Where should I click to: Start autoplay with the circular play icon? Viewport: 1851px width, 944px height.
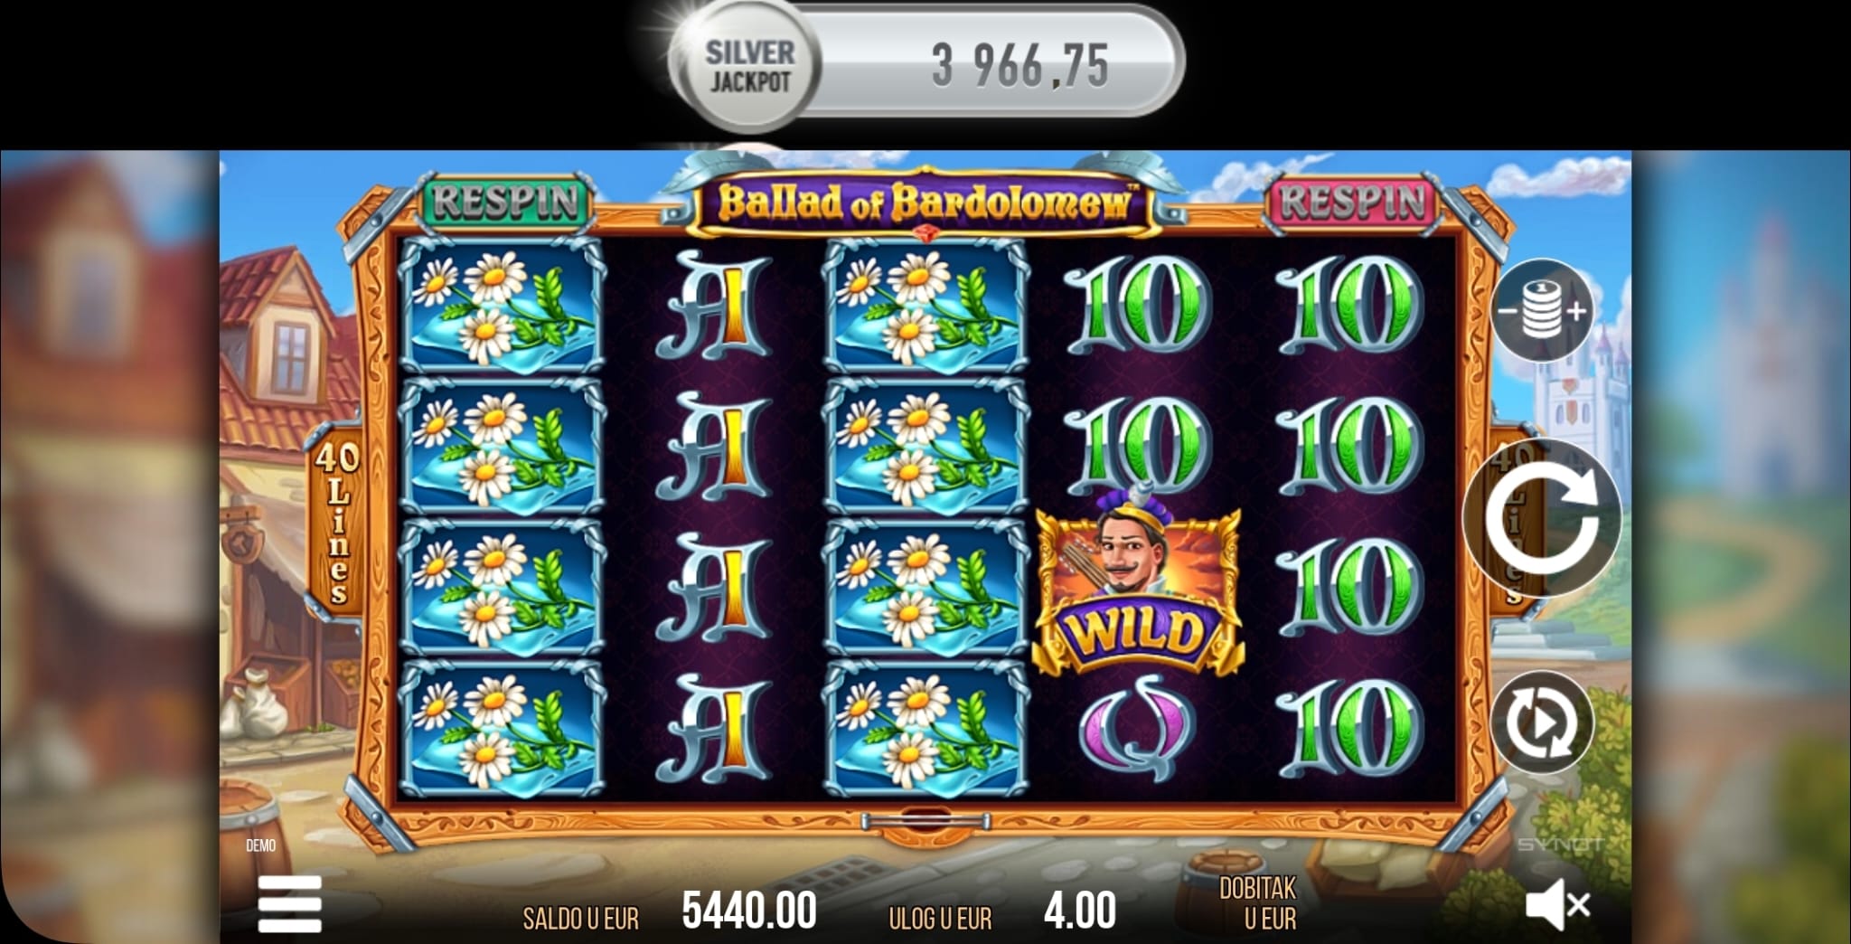pos(1542,723)
